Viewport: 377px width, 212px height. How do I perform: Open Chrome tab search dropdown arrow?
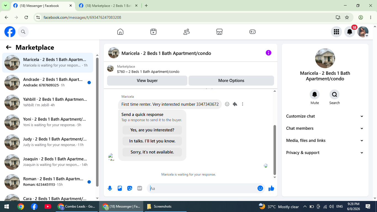coord(5,6)
